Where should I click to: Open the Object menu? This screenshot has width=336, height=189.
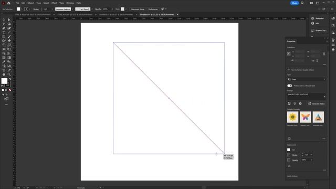pos(30,3)
